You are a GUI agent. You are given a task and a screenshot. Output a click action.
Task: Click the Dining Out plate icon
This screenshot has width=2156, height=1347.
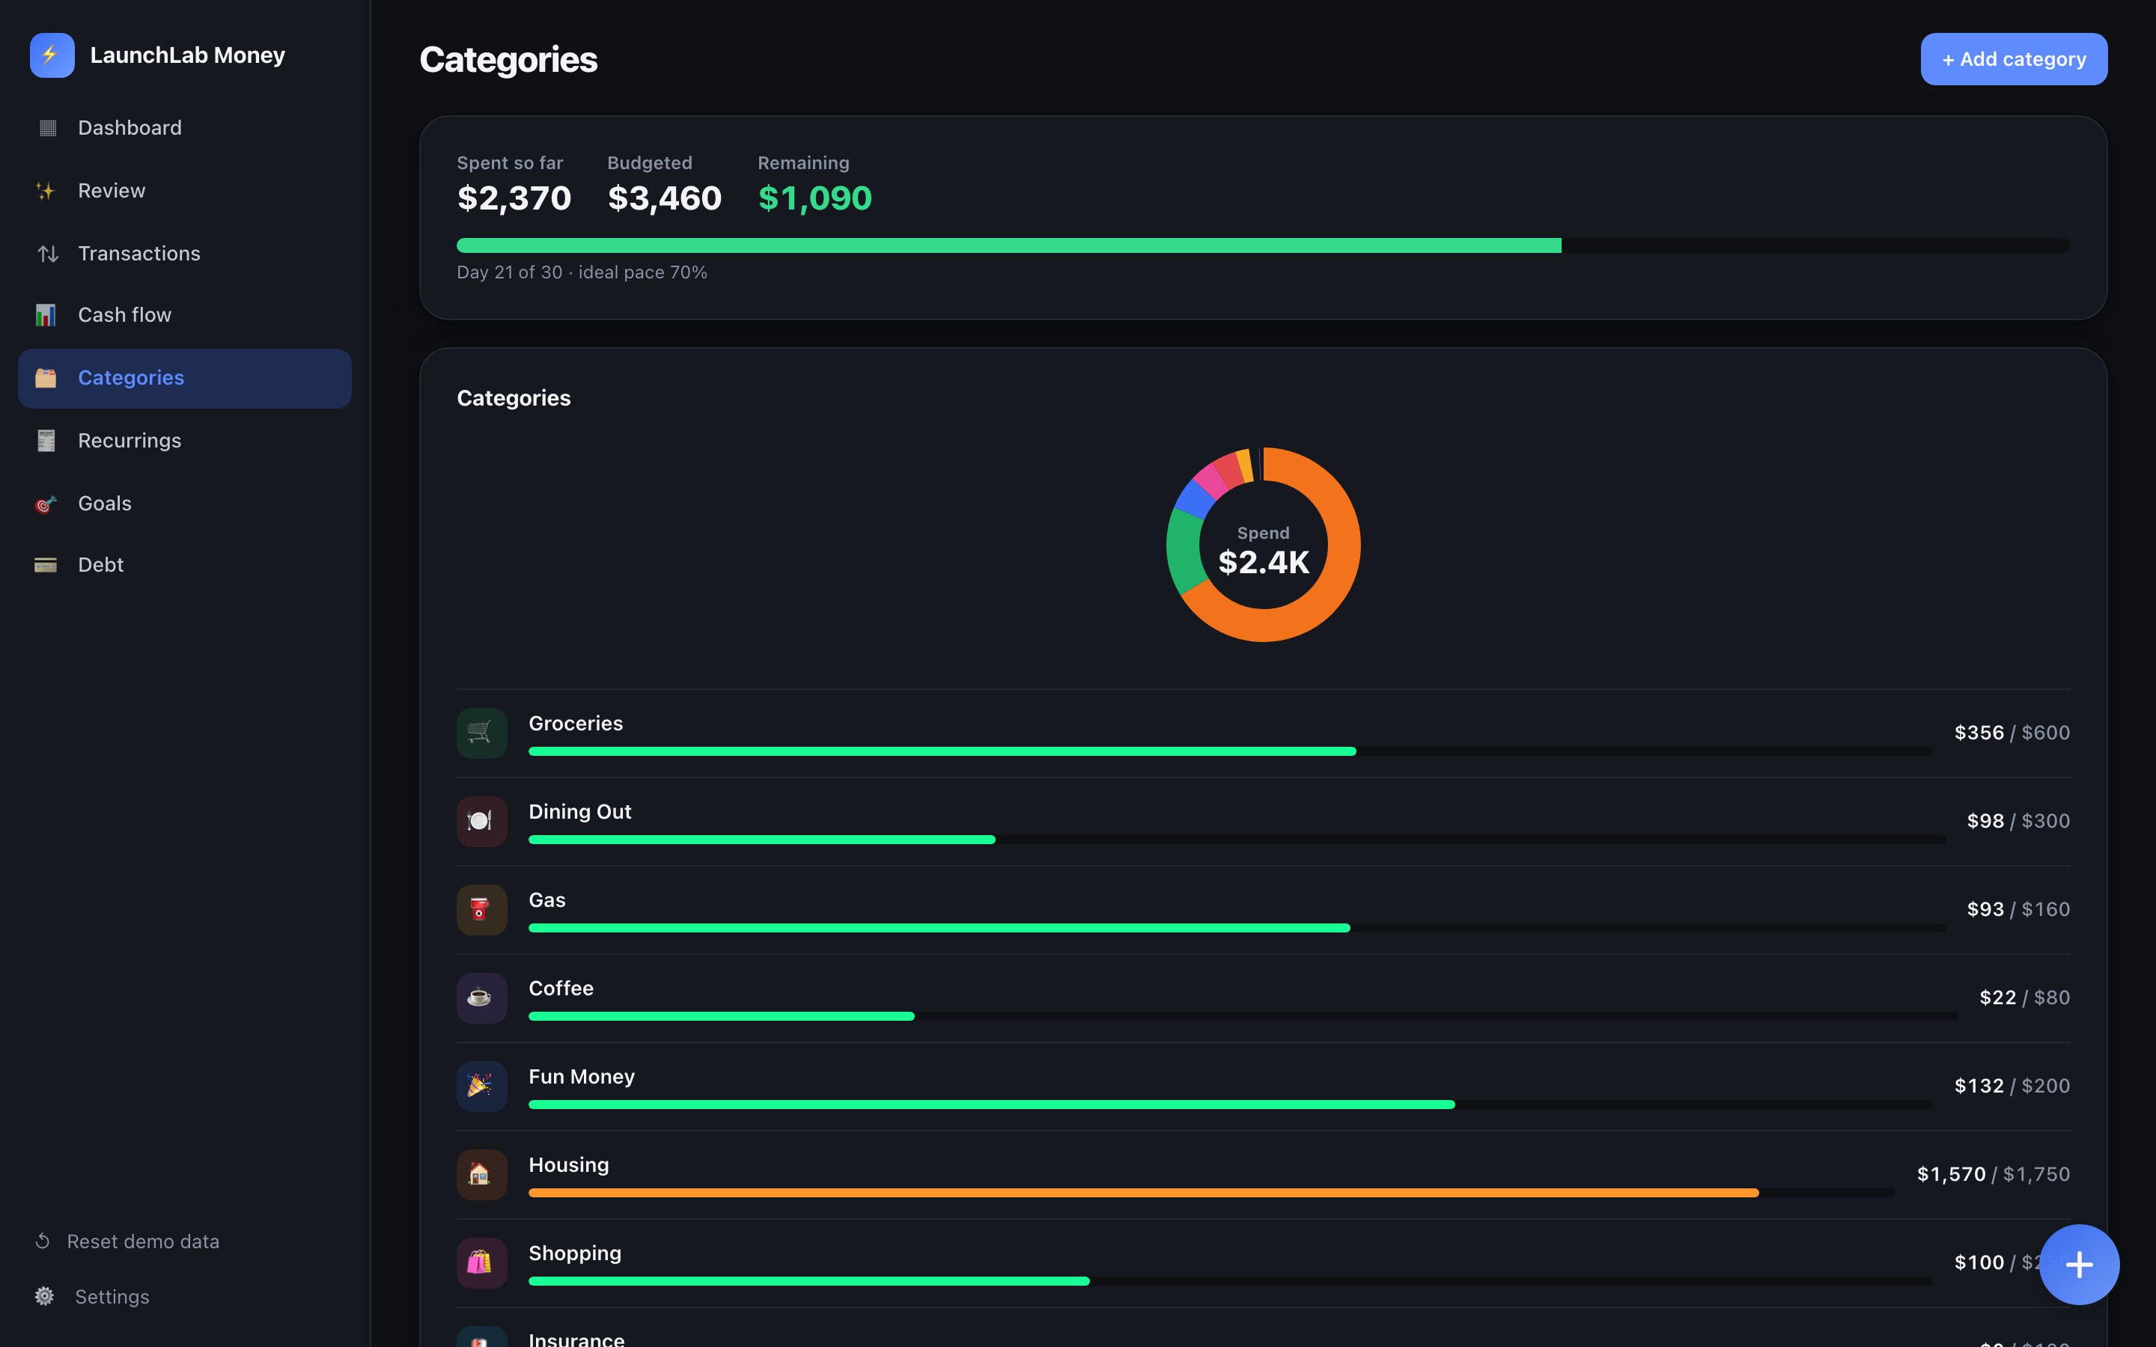482,822
